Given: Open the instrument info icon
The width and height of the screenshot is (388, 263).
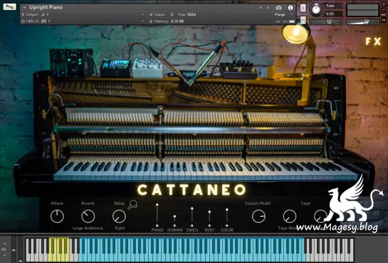Looking at the screenshot, I should (290, 8).
